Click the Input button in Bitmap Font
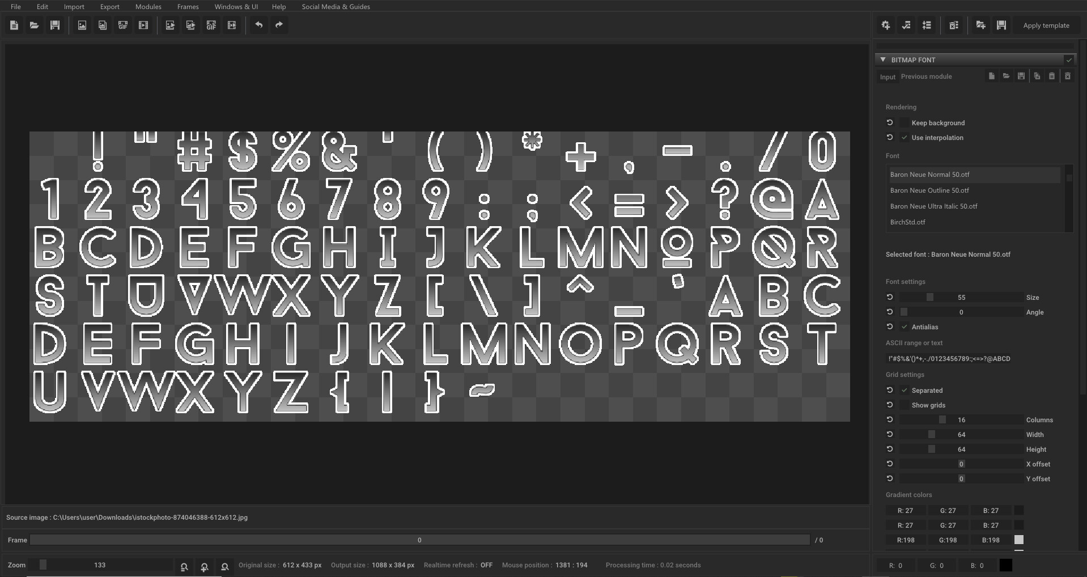The image size is (1087, 577). 887,77
